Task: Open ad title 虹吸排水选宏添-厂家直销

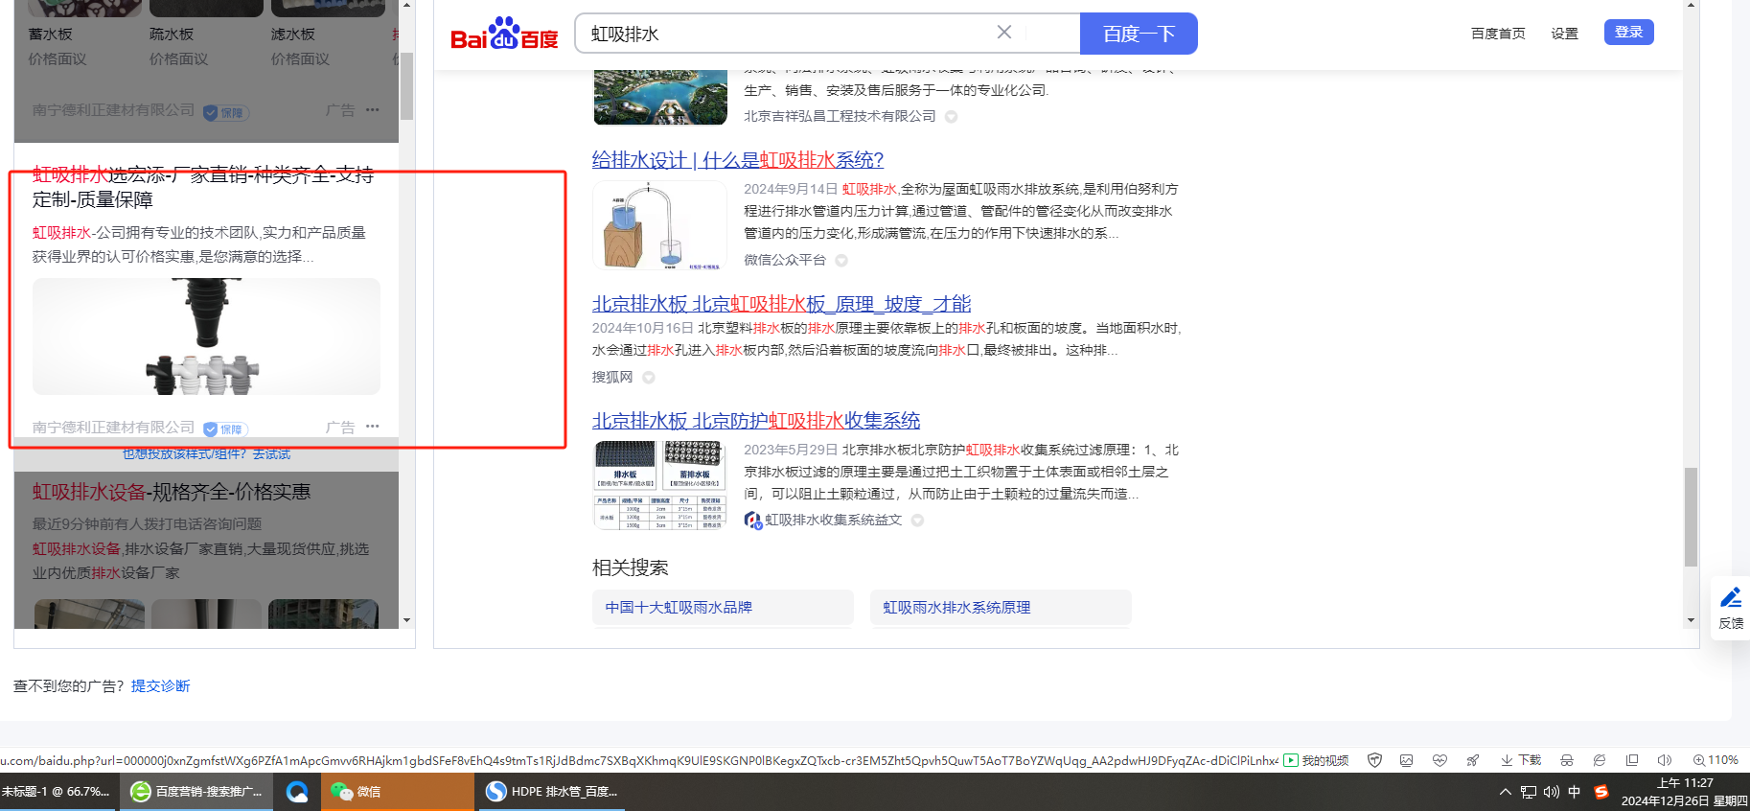Action: (x=203, y=187)
